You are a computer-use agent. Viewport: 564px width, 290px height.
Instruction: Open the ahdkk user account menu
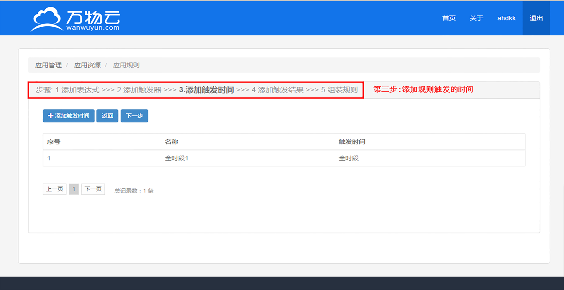(x=506, y=18)
